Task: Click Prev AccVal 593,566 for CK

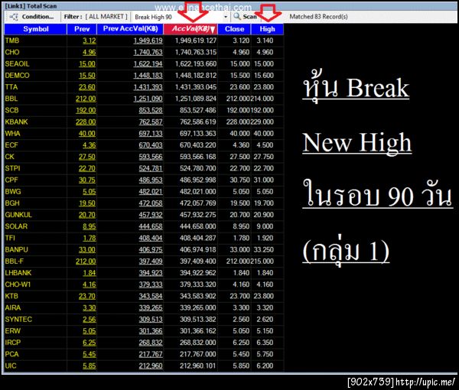Action: [x=151, y=157]
